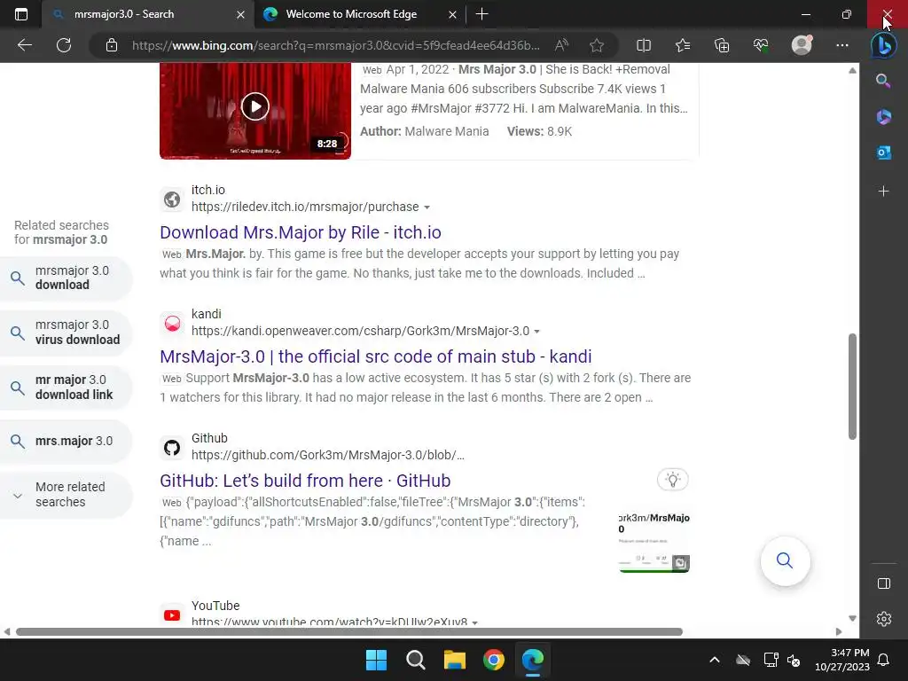Open the Microsoft 365 sidebar icon
This screenshot has height=681, width=908.
(883, 116)
